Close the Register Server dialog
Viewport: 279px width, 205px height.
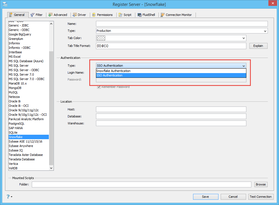[x=273, y=3]
